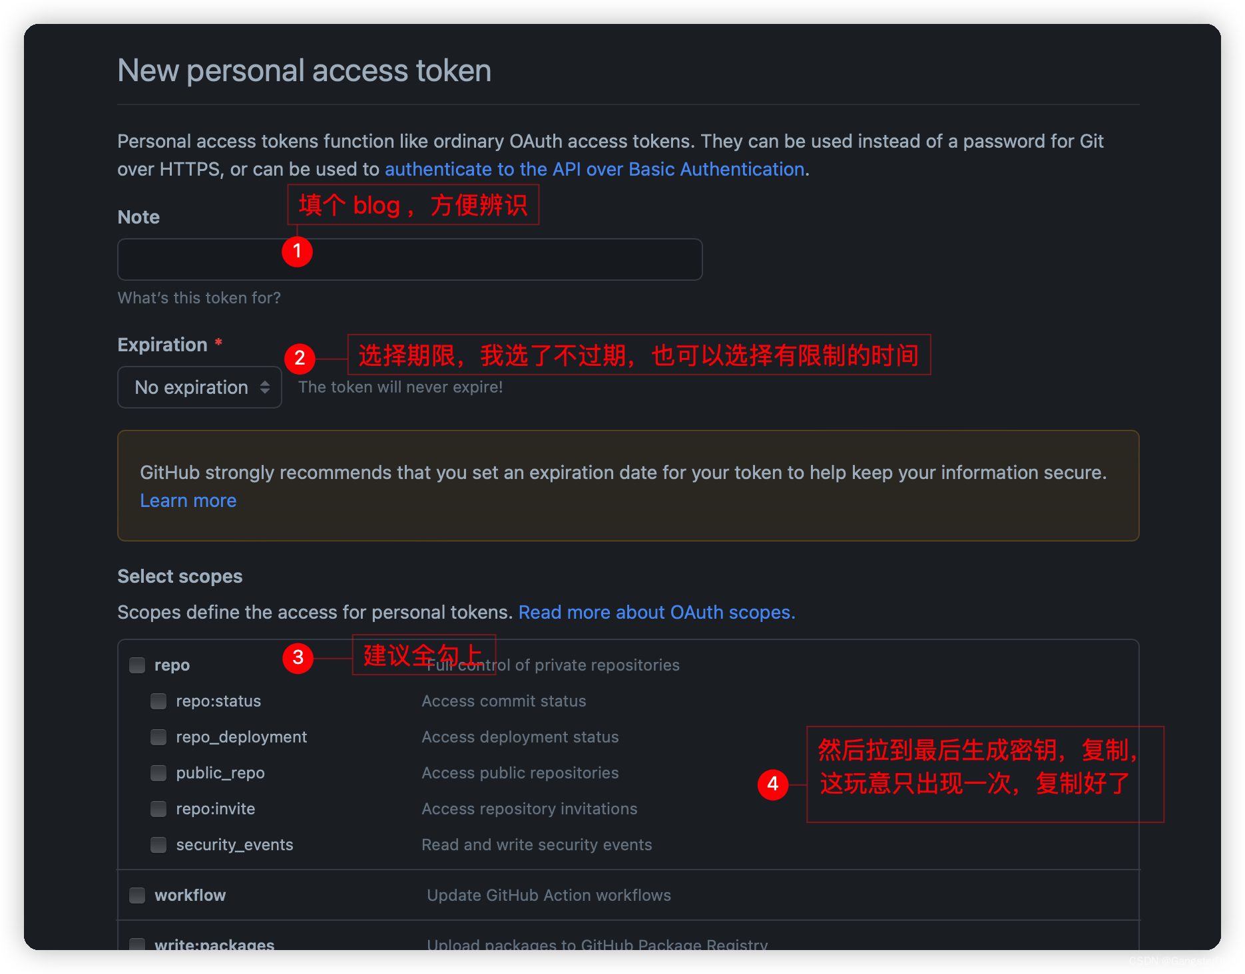1245x974 pixels.
Task: Click the red number 3 annotation marker
Action: [x=298, y=658]
